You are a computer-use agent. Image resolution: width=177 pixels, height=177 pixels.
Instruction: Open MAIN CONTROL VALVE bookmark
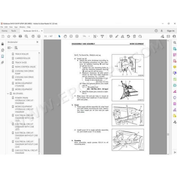(25, 67)
